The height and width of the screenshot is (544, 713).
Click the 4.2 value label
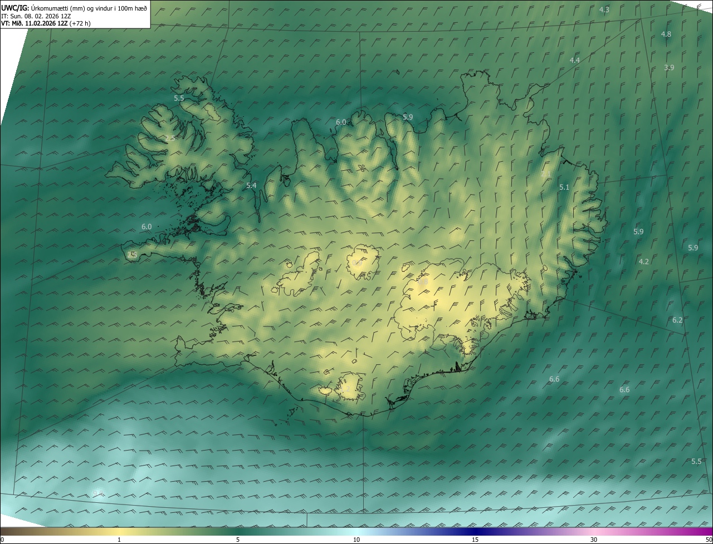click(643, 261)
